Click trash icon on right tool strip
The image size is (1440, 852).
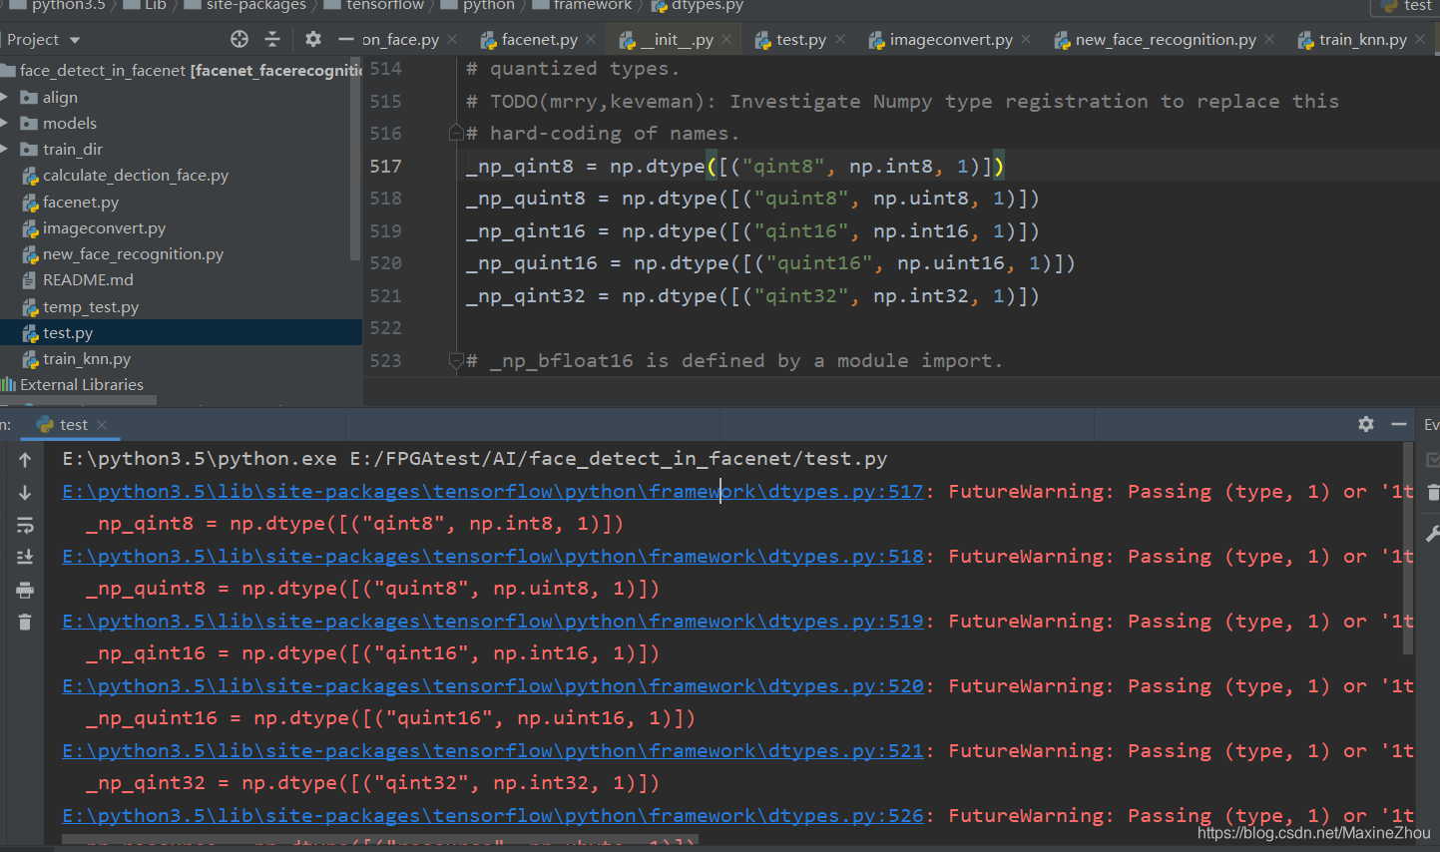point(1433,492)
